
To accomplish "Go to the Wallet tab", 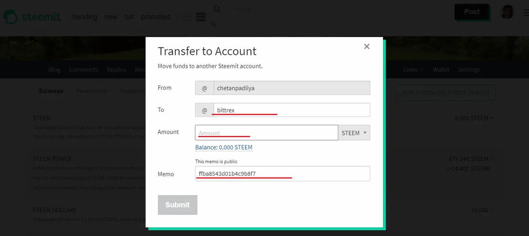I will point(441,70).
